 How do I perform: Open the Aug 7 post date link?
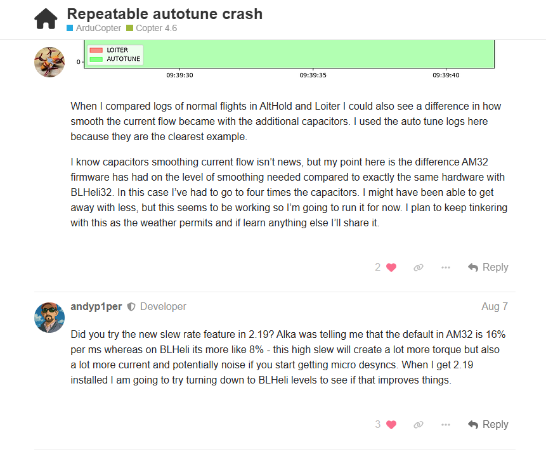[x=495, y=307]
